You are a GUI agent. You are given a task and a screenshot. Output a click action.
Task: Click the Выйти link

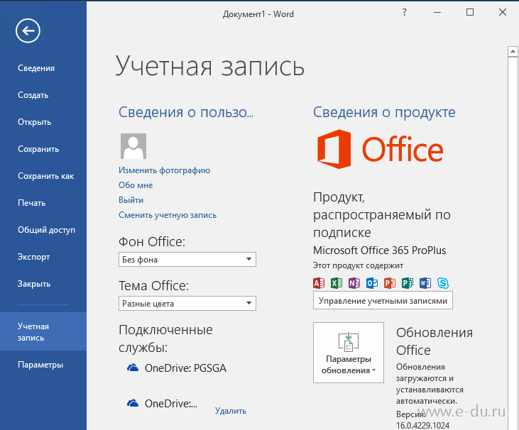click(x=131, y=200)
